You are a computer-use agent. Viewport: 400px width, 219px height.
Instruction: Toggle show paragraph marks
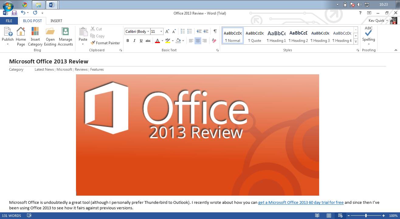coord(215,31)
